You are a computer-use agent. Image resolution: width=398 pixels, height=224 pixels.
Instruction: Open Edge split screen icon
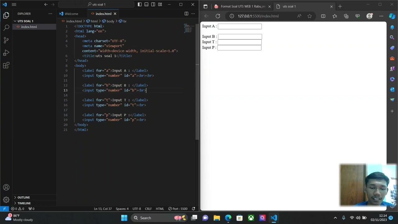323,16
